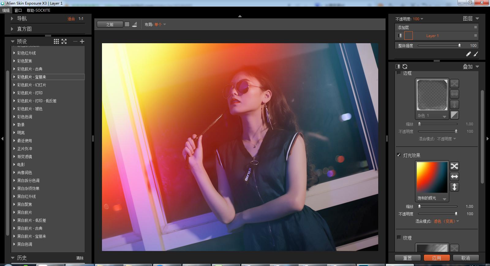Image resolution: width=490 pixels, height=266 pixels.
Task: Click the 之前 before button
Action: click(110, 25)
